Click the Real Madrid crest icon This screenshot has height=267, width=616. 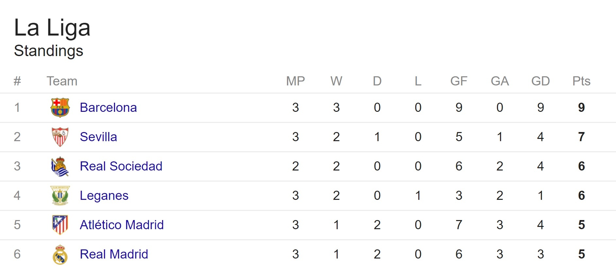click(x=60, y=254)
